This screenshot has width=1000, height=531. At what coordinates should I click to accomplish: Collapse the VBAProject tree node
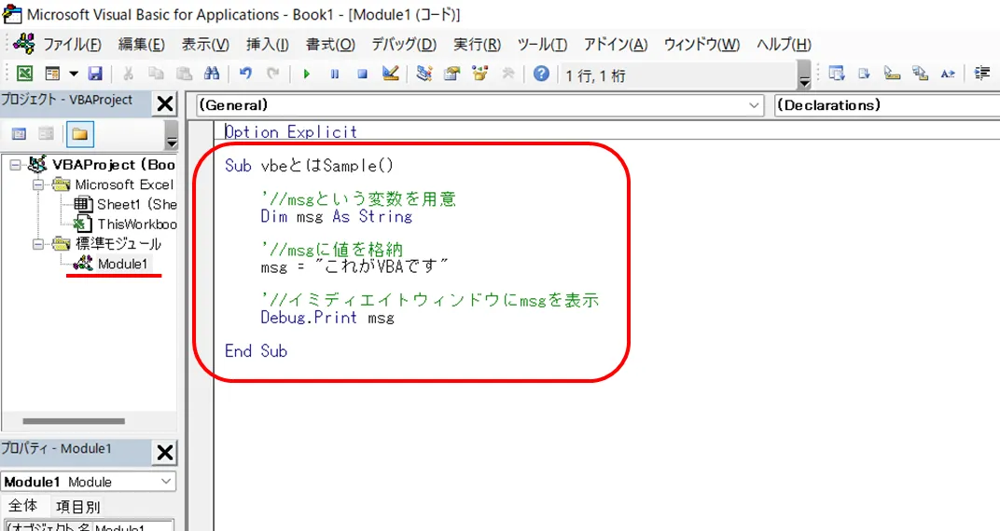point(16,165)
